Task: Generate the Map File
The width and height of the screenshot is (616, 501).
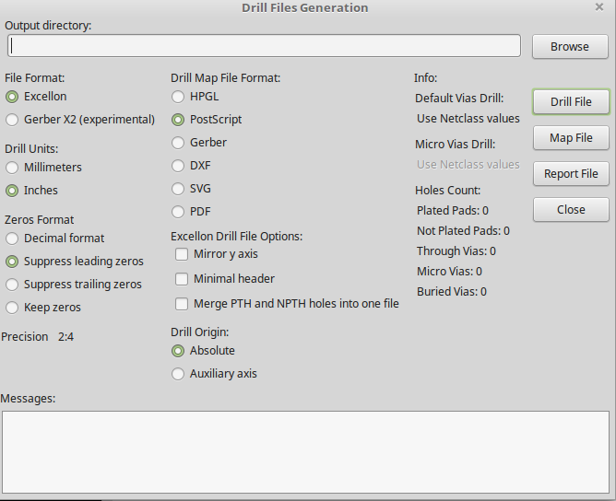Action: [x=570, y=137]
